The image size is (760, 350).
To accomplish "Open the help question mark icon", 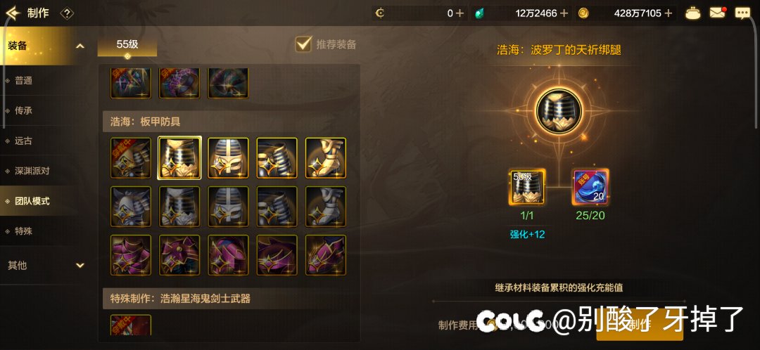I will tap(67, 13).
